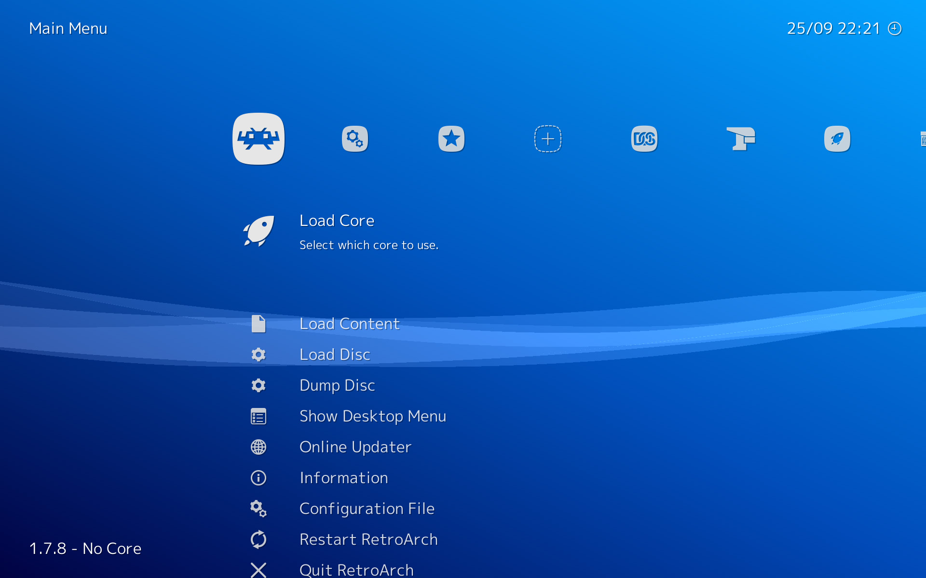Open the globe icon next to Online Updater
The image size is (926, 578).
point(259,447)
